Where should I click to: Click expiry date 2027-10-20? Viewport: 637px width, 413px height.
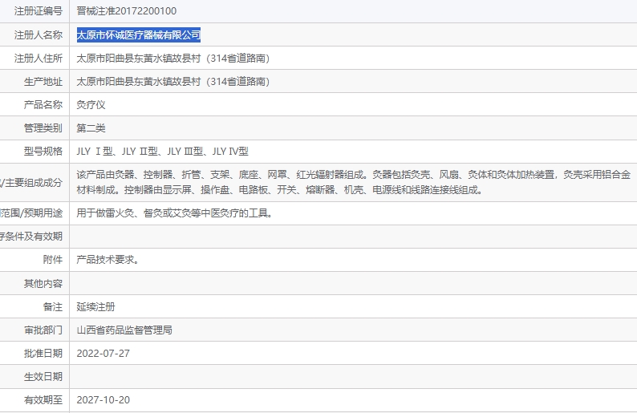[103, 400]
